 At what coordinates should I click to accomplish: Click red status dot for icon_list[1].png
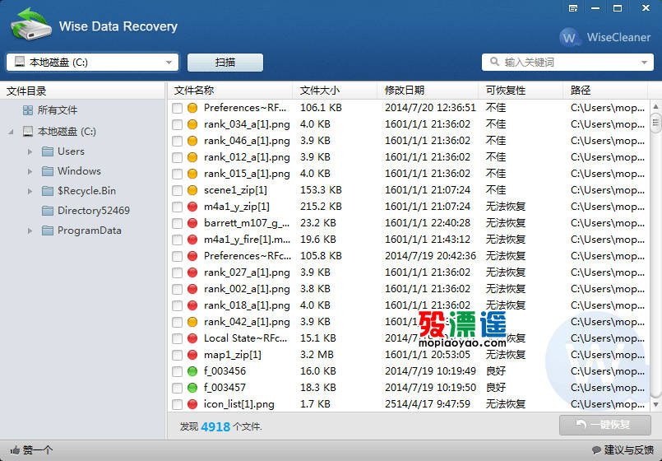[192, 404]
